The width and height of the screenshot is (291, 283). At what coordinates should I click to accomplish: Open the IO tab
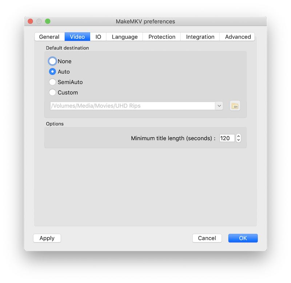(x=98, y=37)
